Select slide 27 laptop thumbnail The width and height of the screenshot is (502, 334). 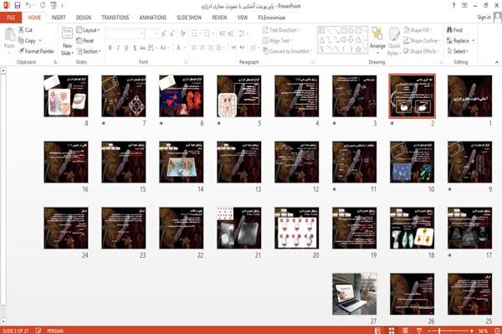coord(355,294)
